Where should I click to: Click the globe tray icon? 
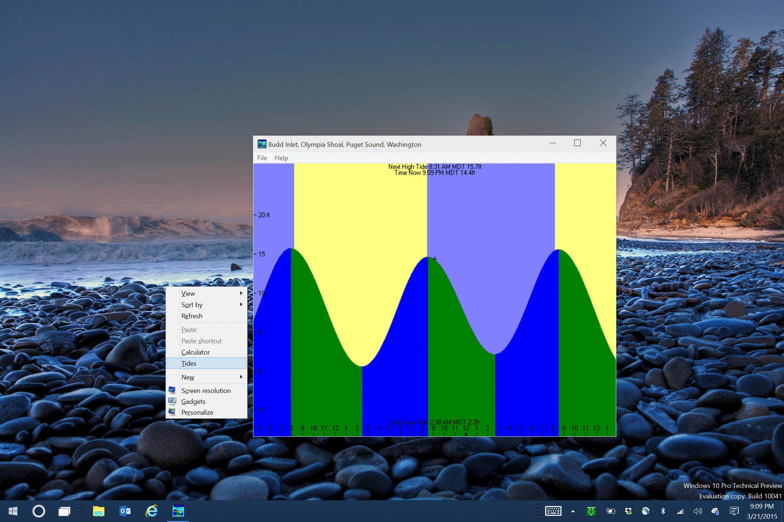coord(645,511)
